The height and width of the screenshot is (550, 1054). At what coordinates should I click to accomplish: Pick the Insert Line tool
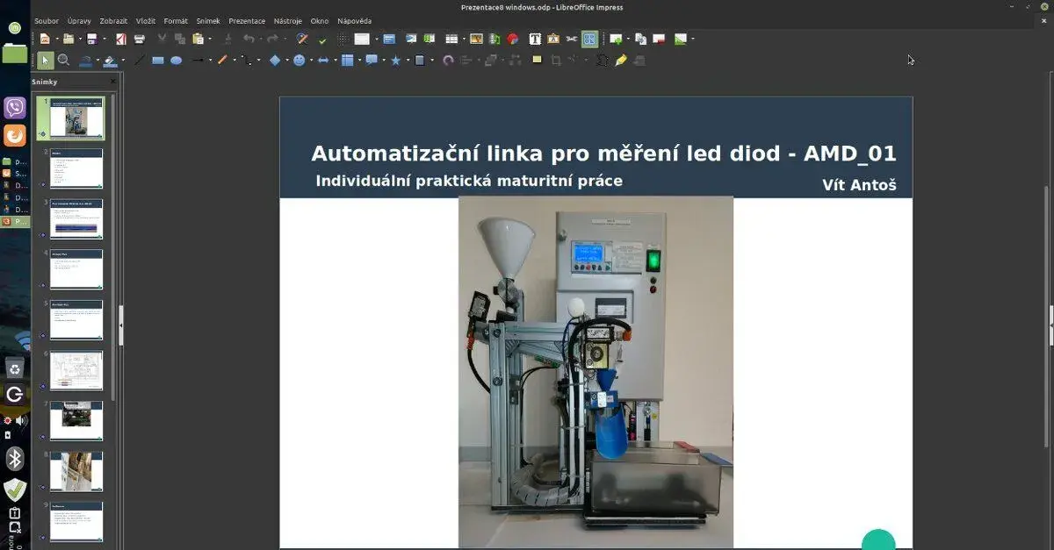pyautogui.click(x=139, y=61)
